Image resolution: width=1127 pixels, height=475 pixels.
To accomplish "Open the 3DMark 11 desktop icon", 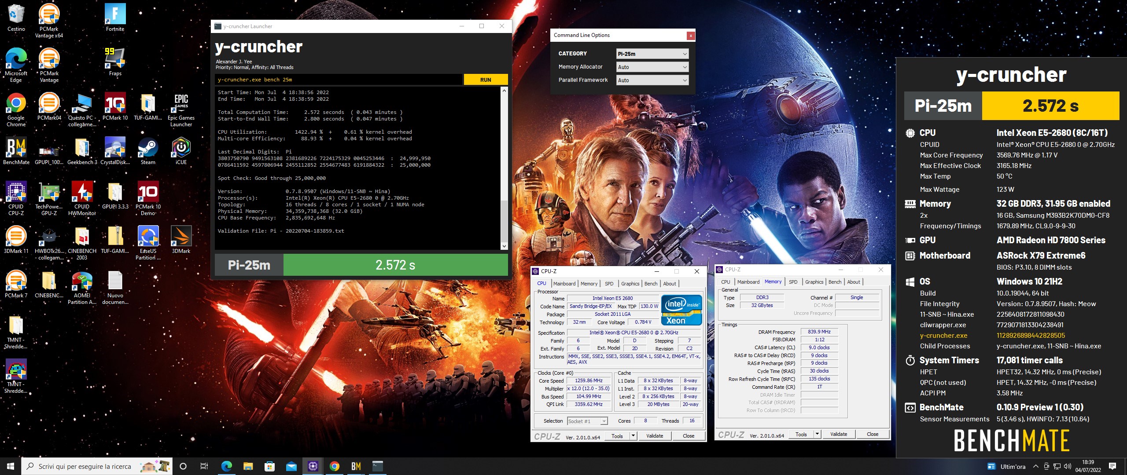I will click(x=16, y=240).
